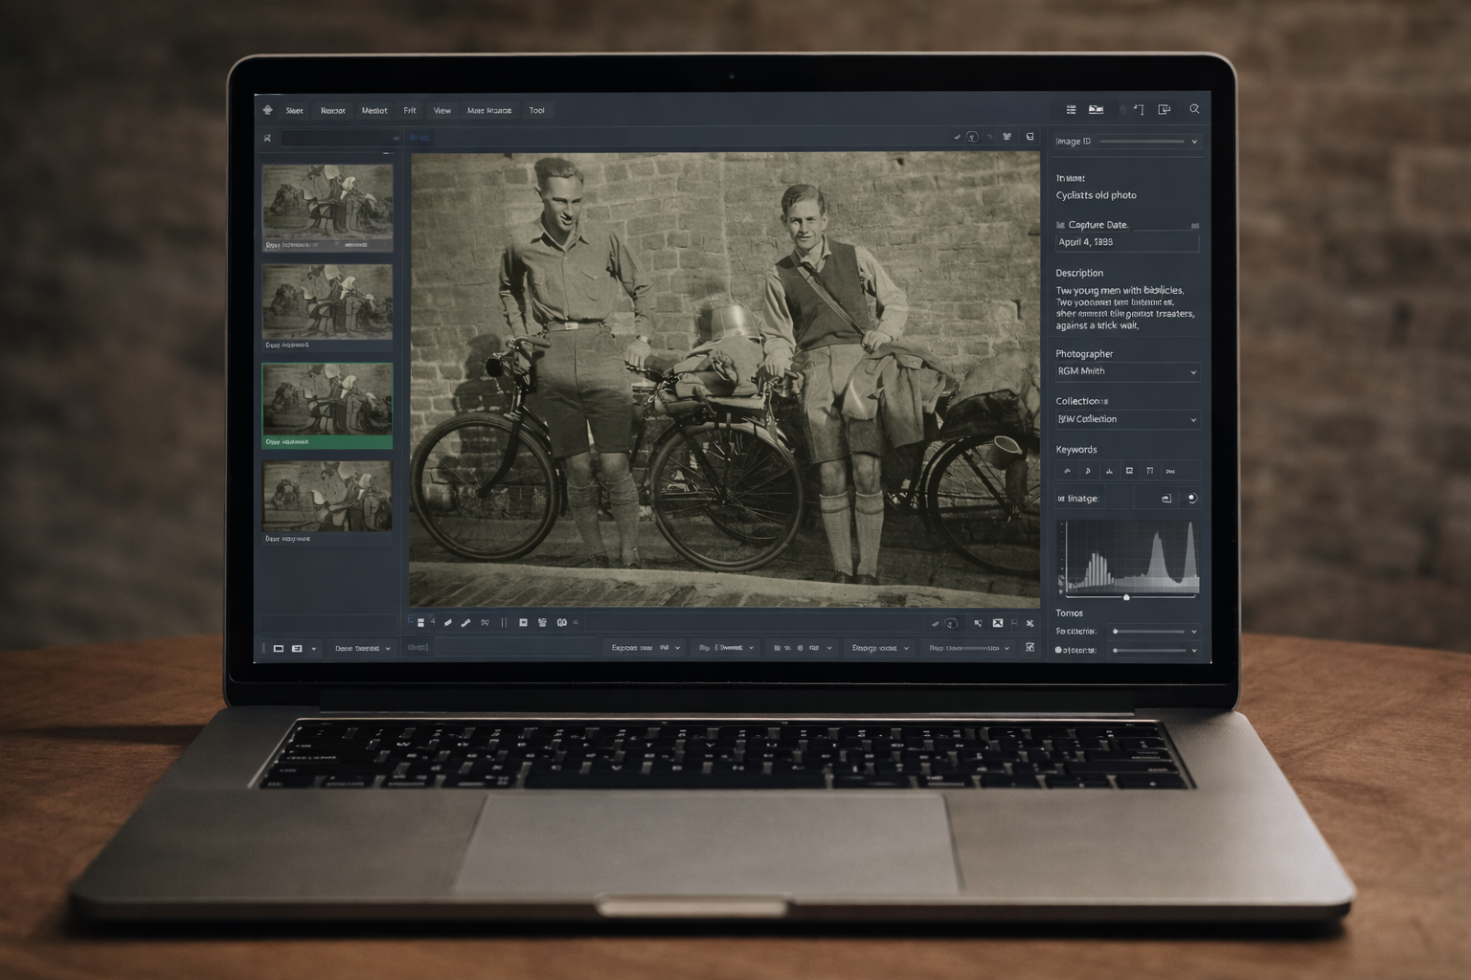Click the histogram slider handle
The width and height of the screenshot is (1471, 980).
click(x=1126, y=597)
